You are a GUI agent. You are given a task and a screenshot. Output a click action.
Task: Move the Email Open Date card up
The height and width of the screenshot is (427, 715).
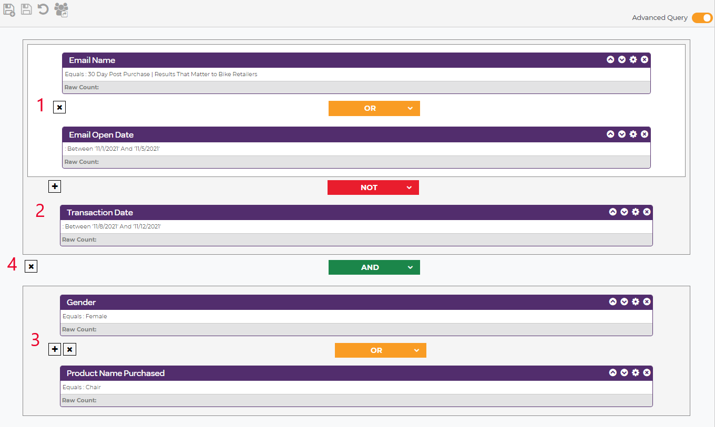coord(610,134)
